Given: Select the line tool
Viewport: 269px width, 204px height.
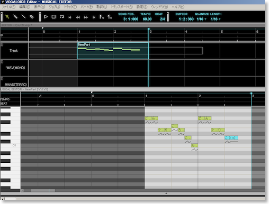Looking at the screenshot, I should coord(23,17).
